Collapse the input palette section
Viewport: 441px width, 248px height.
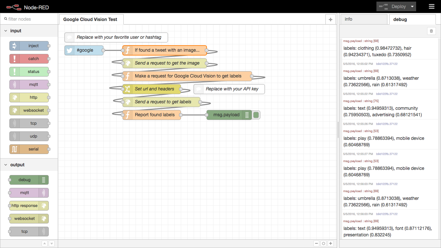point(5,30)
